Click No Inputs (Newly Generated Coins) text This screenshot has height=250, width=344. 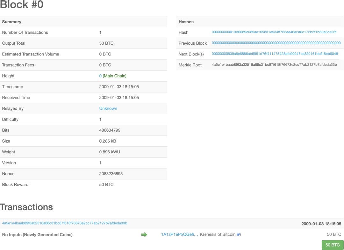pos(37,235)
